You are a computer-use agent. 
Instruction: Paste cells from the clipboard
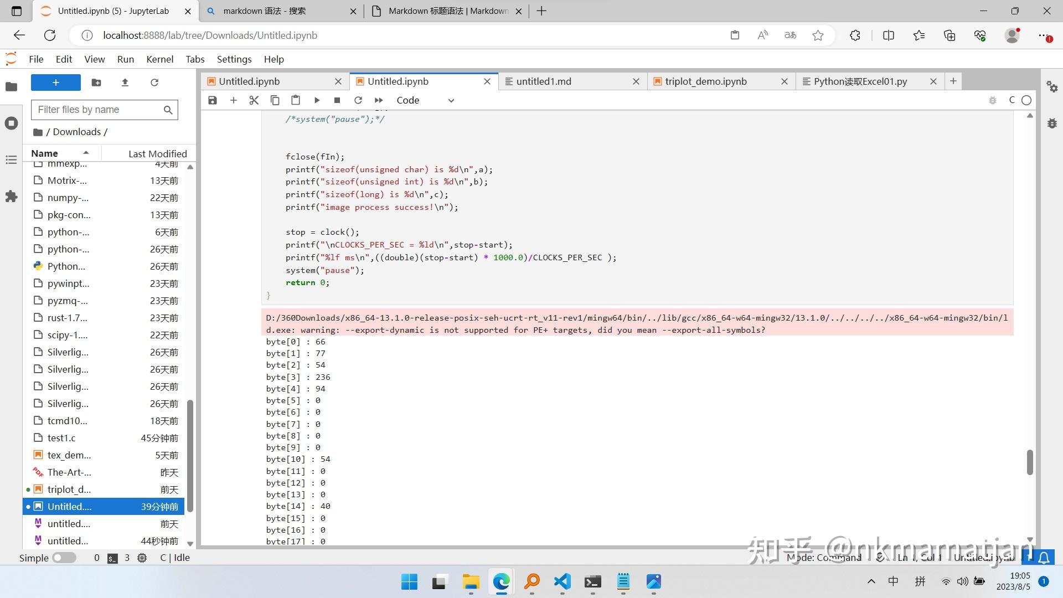(295, 100)
